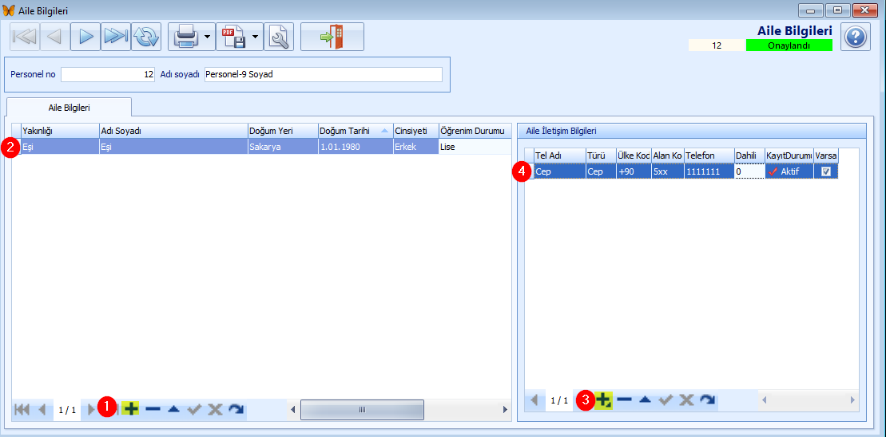
Task: Toggle the Varsayılan checkbox for Cep row
Action: tap(826, 171)
